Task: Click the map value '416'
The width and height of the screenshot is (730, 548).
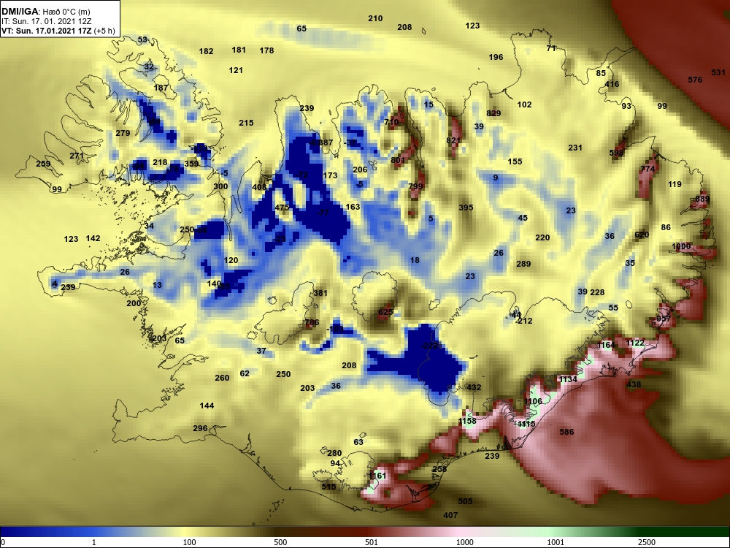Action: [612, 84]
